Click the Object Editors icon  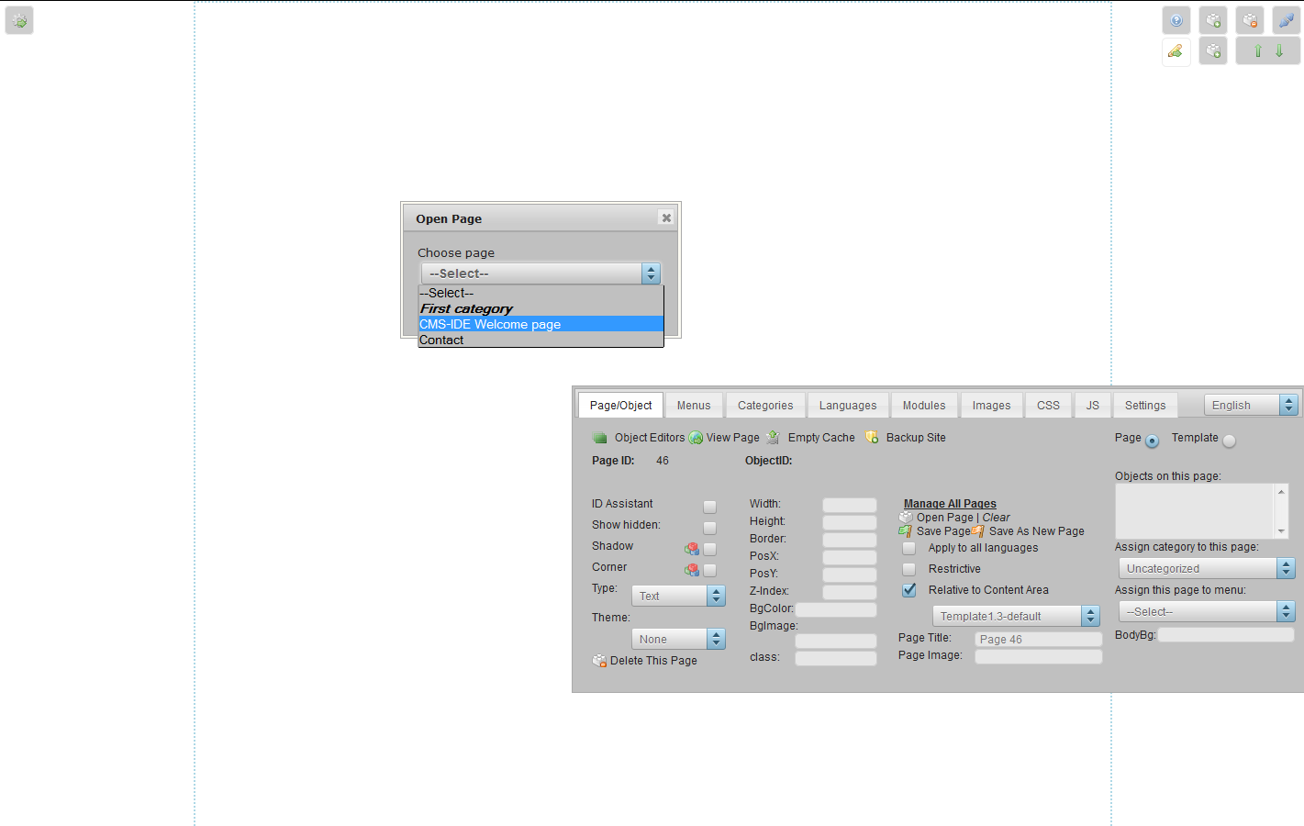(600, 437)
